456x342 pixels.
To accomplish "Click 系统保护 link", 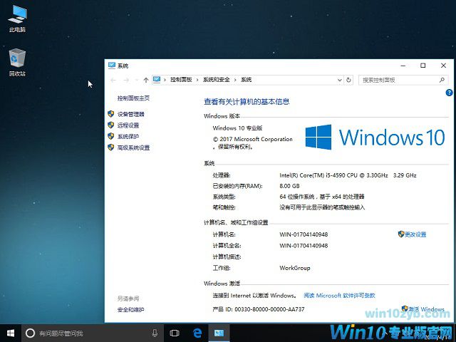I will tap(128, 136).
